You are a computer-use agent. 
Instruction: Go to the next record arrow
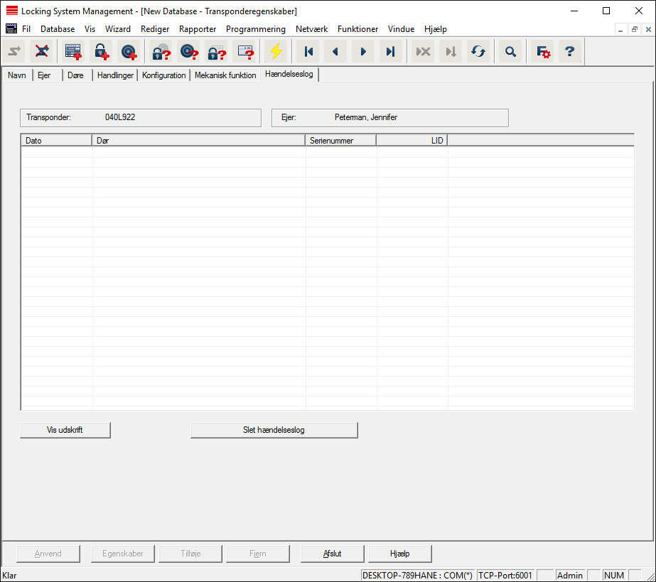(363, 52)
